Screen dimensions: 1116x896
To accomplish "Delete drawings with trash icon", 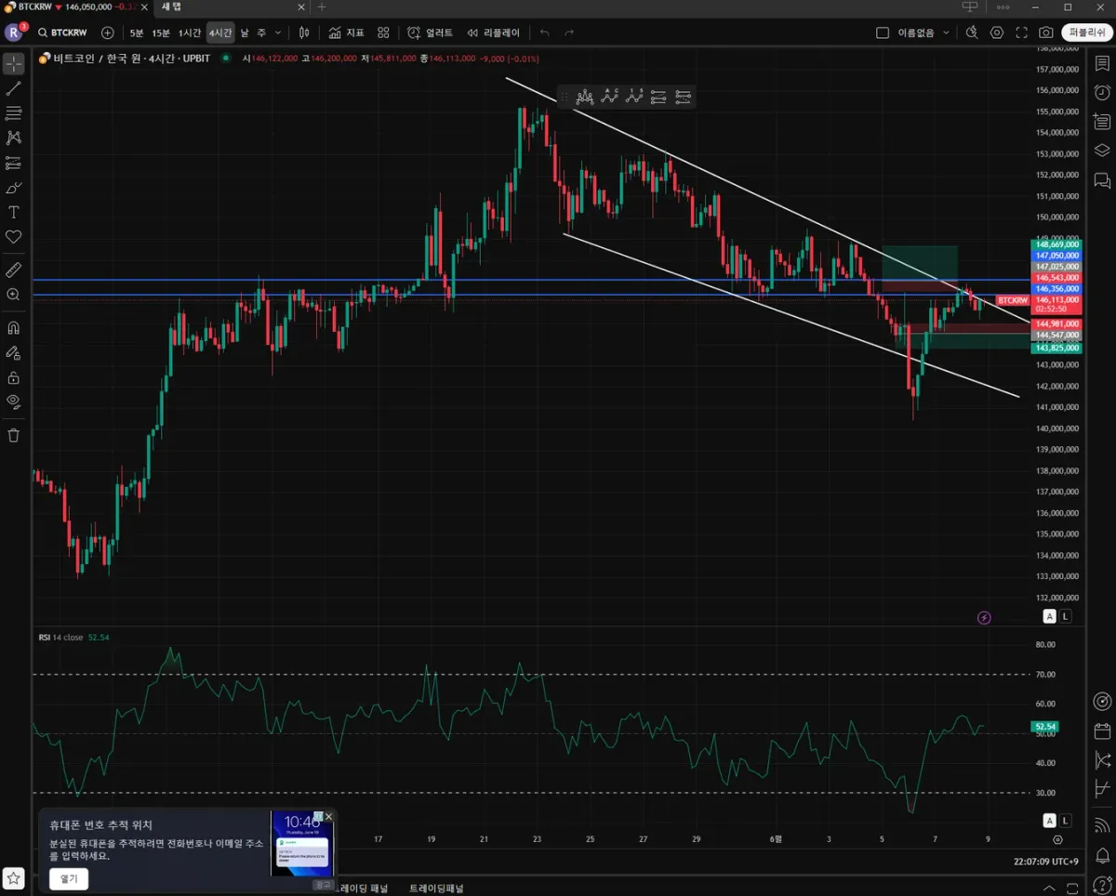I will click(14, 435).
